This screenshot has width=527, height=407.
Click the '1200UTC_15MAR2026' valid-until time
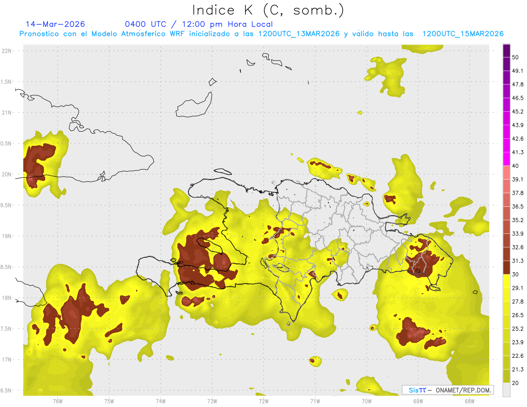click(463, 34)
